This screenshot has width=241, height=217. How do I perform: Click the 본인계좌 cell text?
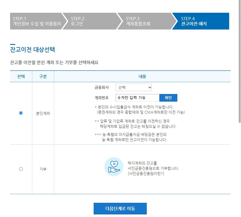[x=43, y=113]
